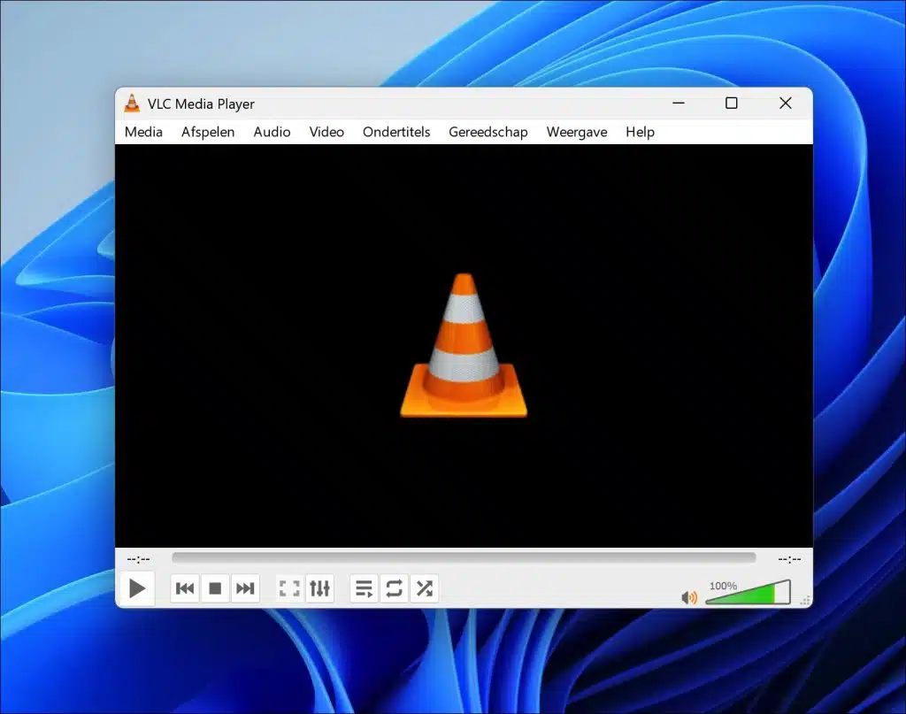Screen dimensions: 906x714
Task: Open the Audio menu
Action: click(272, 132)
